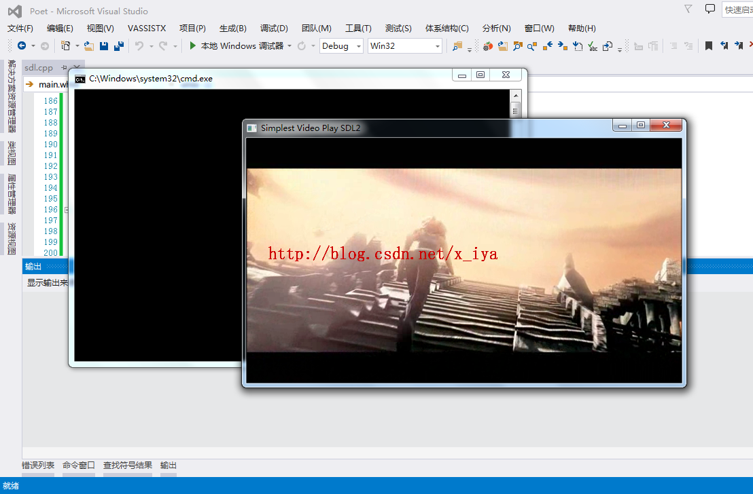Click the Find in Files folder icon

point(457,46)
